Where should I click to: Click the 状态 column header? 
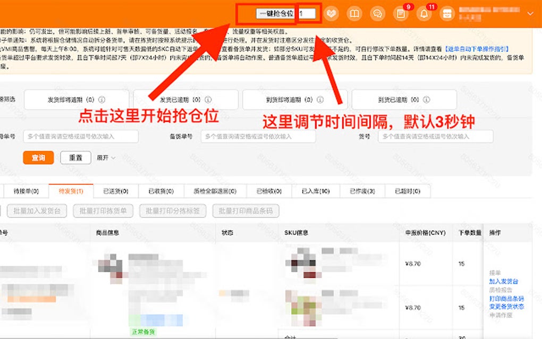[x=227, y=233]
